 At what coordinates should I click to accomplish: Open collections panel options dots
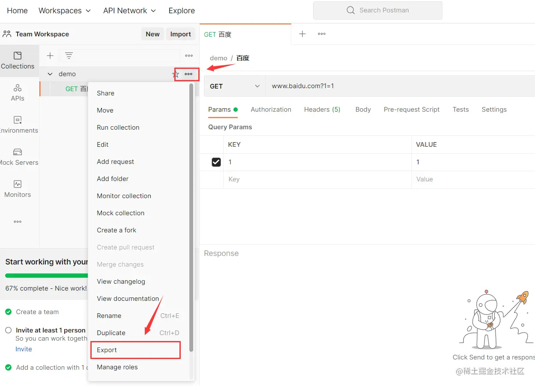(189, 56)
